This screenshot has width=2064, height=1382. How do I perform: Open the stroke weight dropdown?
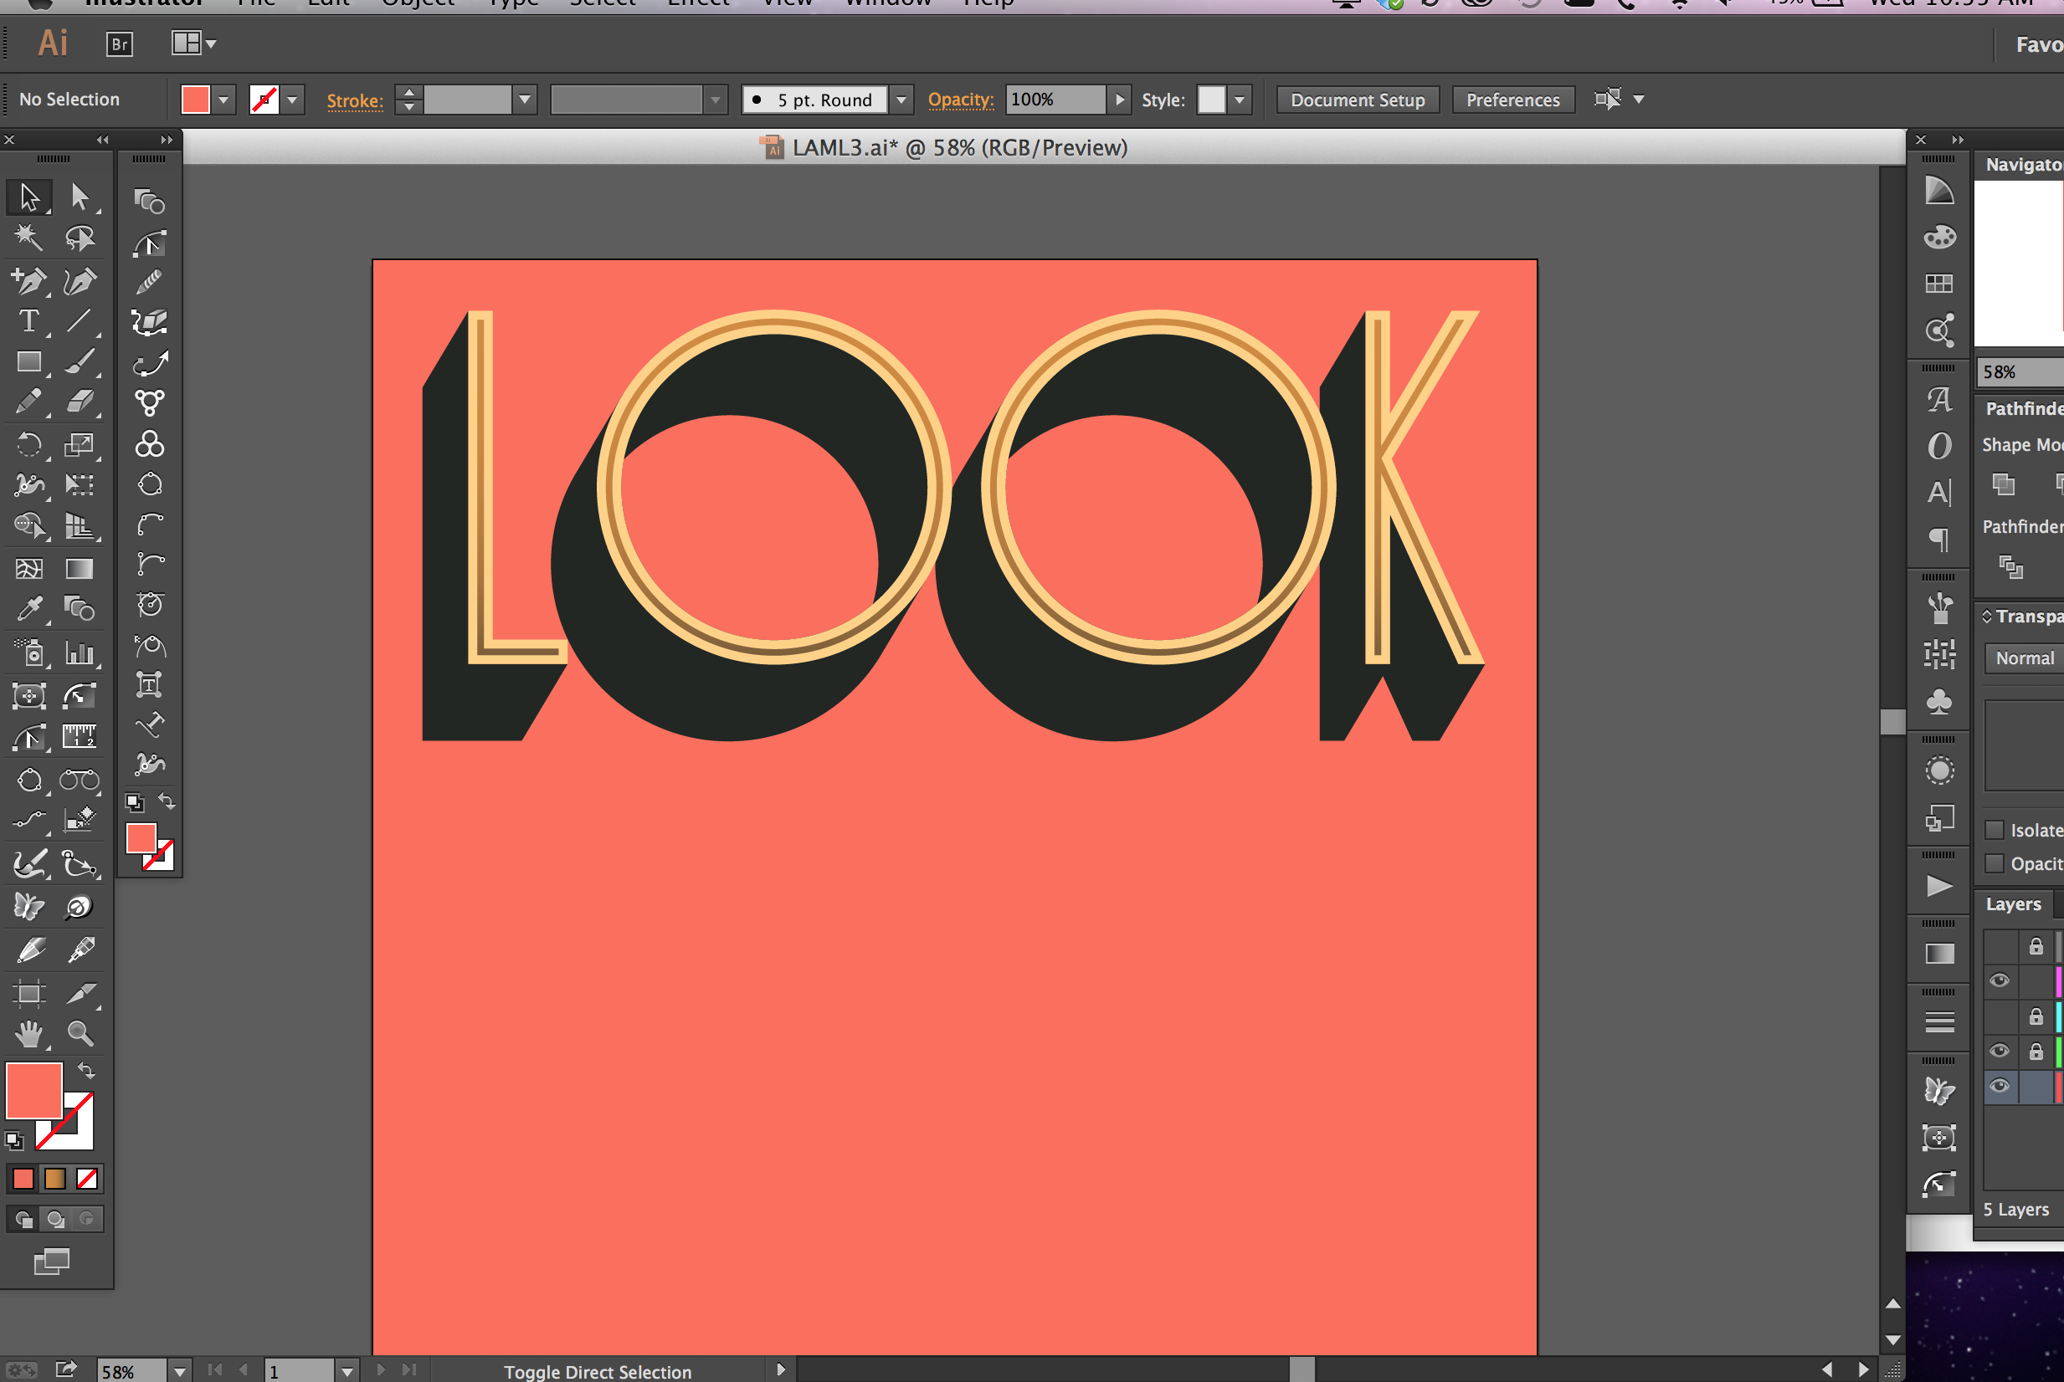525,100
